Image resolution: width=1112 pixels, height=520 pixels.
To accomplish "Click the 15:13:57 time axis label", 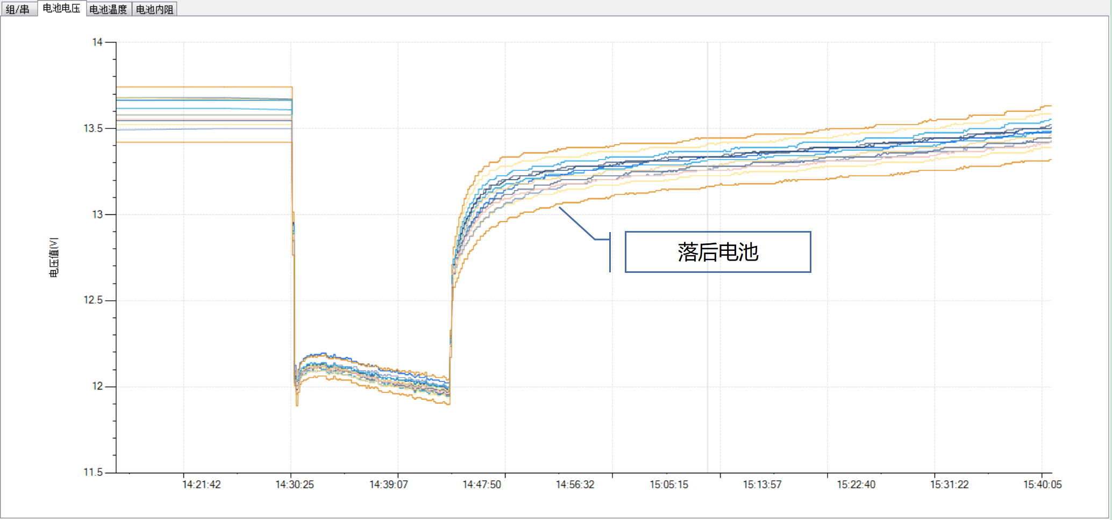I will [x=762, y=485].
